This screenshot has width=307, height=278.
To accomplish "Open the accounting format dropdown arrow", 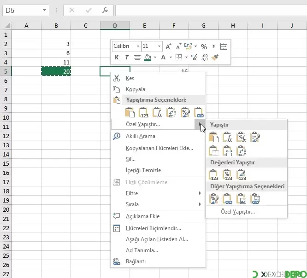I will coord(195,46).
